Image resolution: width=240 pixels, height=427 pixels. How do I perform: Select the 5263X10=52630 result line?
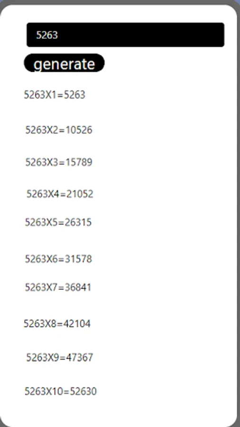pos(61,391)
